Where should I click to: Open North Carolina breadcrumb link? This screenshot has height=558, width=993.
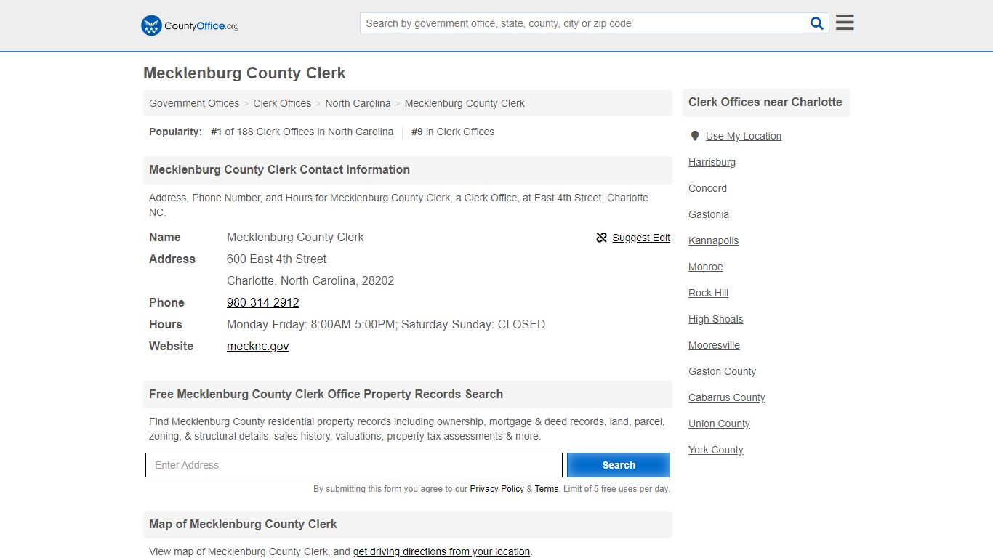tap(358, 103)
